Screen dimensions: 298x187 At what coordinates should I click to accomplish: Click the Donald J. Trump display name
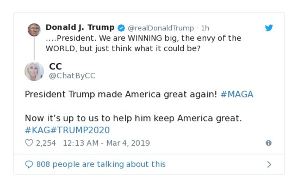coord(80,28)
